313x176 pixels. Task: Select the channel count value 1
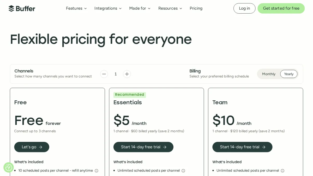[116, 74]
